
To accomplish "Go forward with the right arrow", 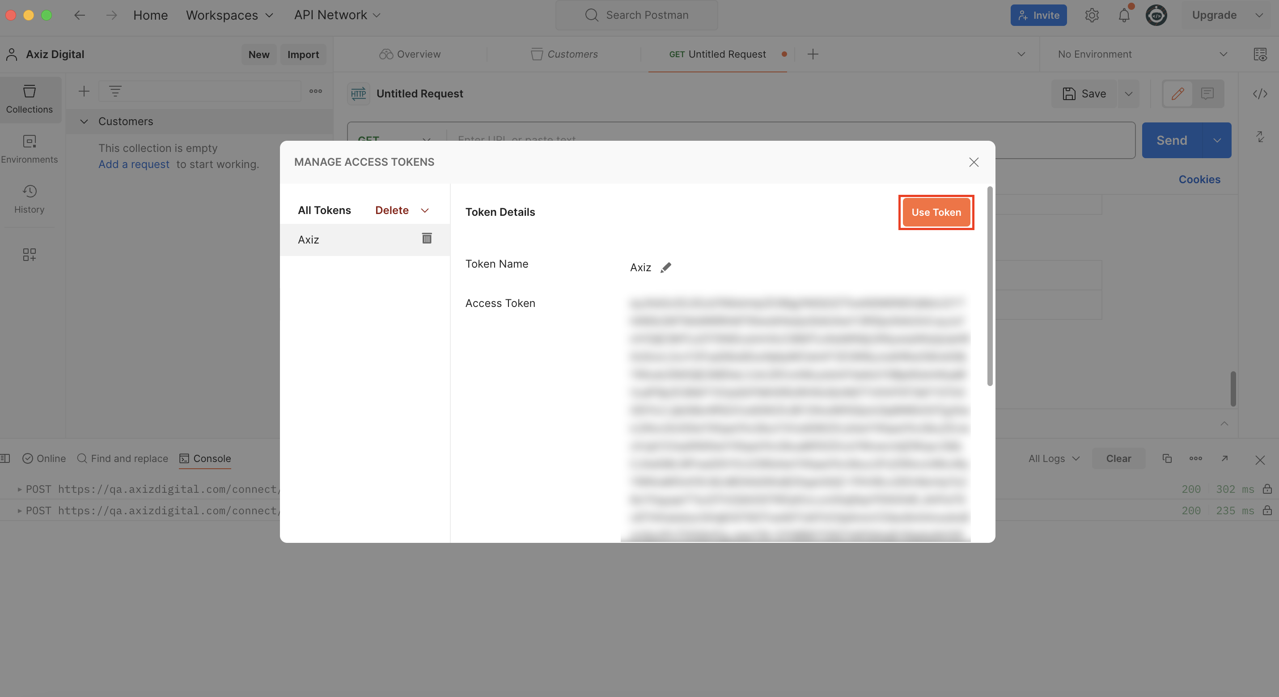I will tap(112, 15).
